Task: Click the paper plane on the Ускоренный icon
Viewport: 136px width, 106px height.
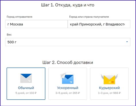Action: click(63, 75)
